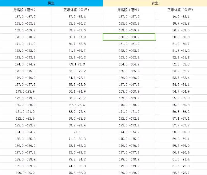Select the cell 54.7 -64.9
Screen dimensions: 207x175
[181, 91]
